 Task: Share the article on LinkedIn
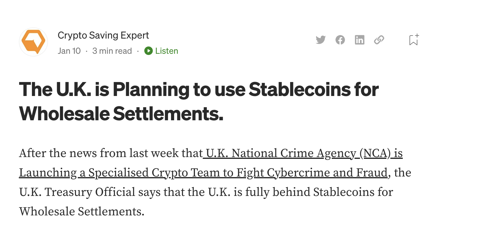pos(359,40)
